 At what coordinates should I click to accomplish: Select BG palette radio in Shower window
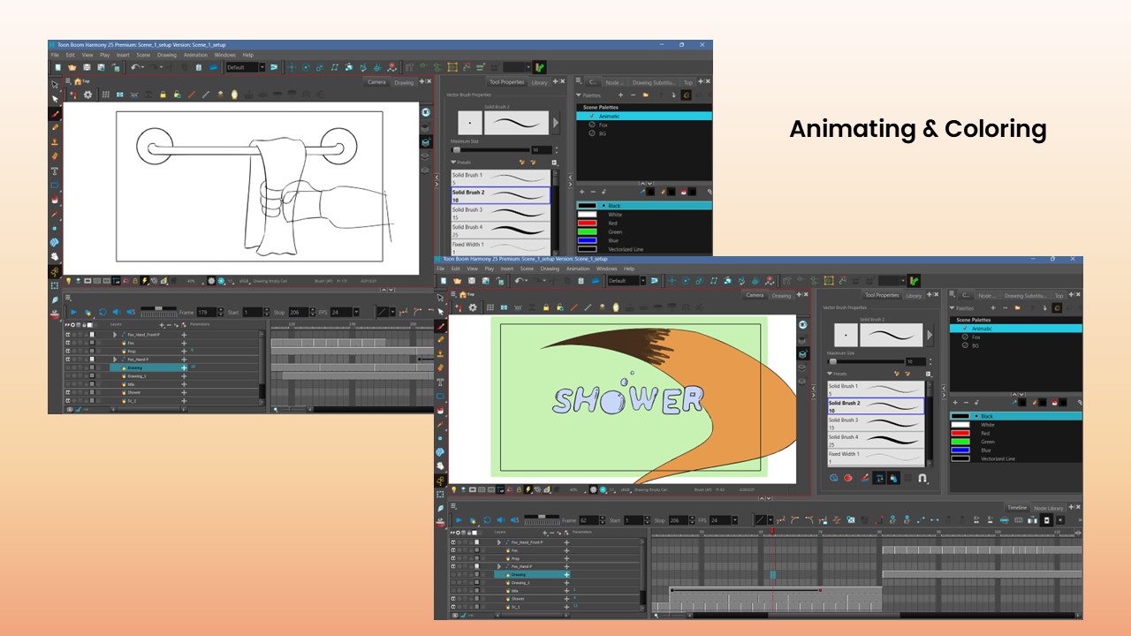(966, 345)
